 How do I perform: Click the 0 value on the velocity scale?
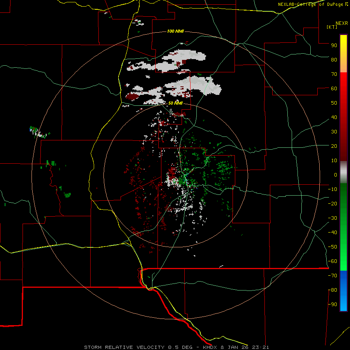[x=336, y=175]
